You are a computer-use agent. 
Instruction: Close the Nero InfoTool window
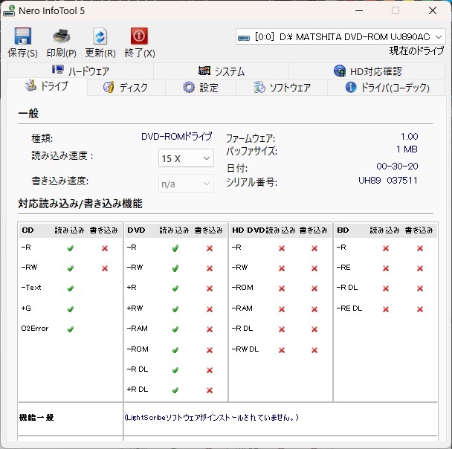pos(433,10)
